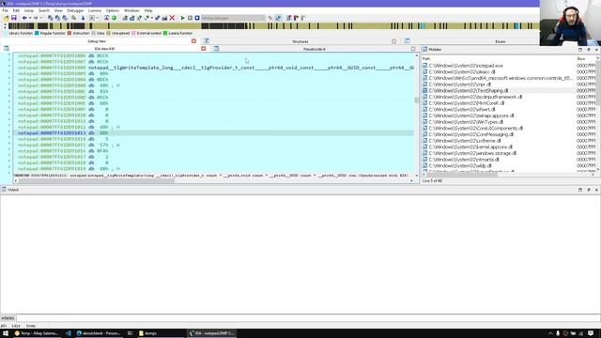The height and width of the screenshot is (338, 601).
Task: Click the Structures tab icon
Action: coord(207,40)
